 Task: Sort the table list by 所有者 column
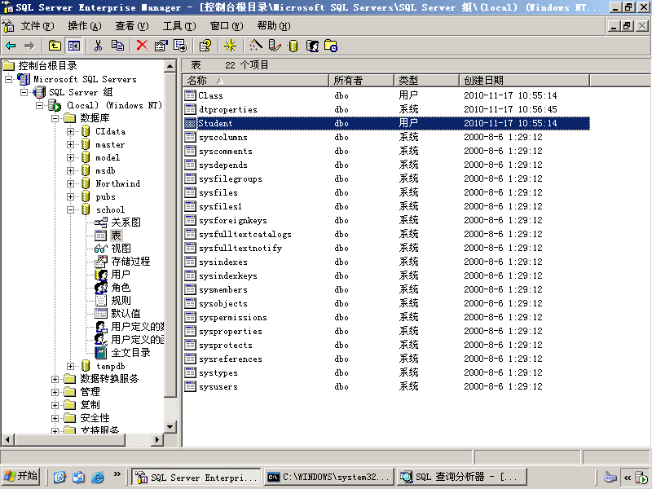coord(361,80)
